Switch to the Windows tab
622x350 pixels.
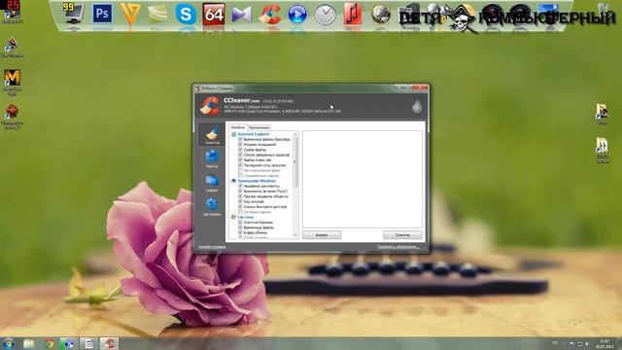(x=237, y=127)
